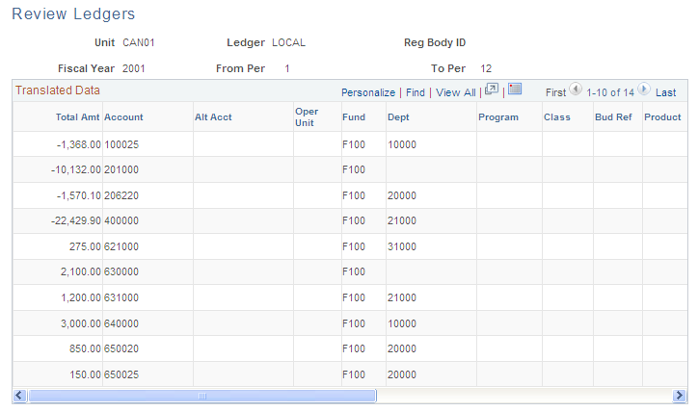Sort by Bud Ref column header

pos(613,117)
